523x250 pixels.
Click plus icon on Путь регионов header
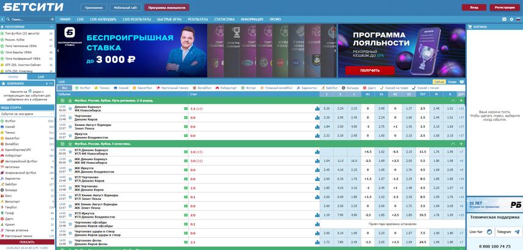coord(461,100)
